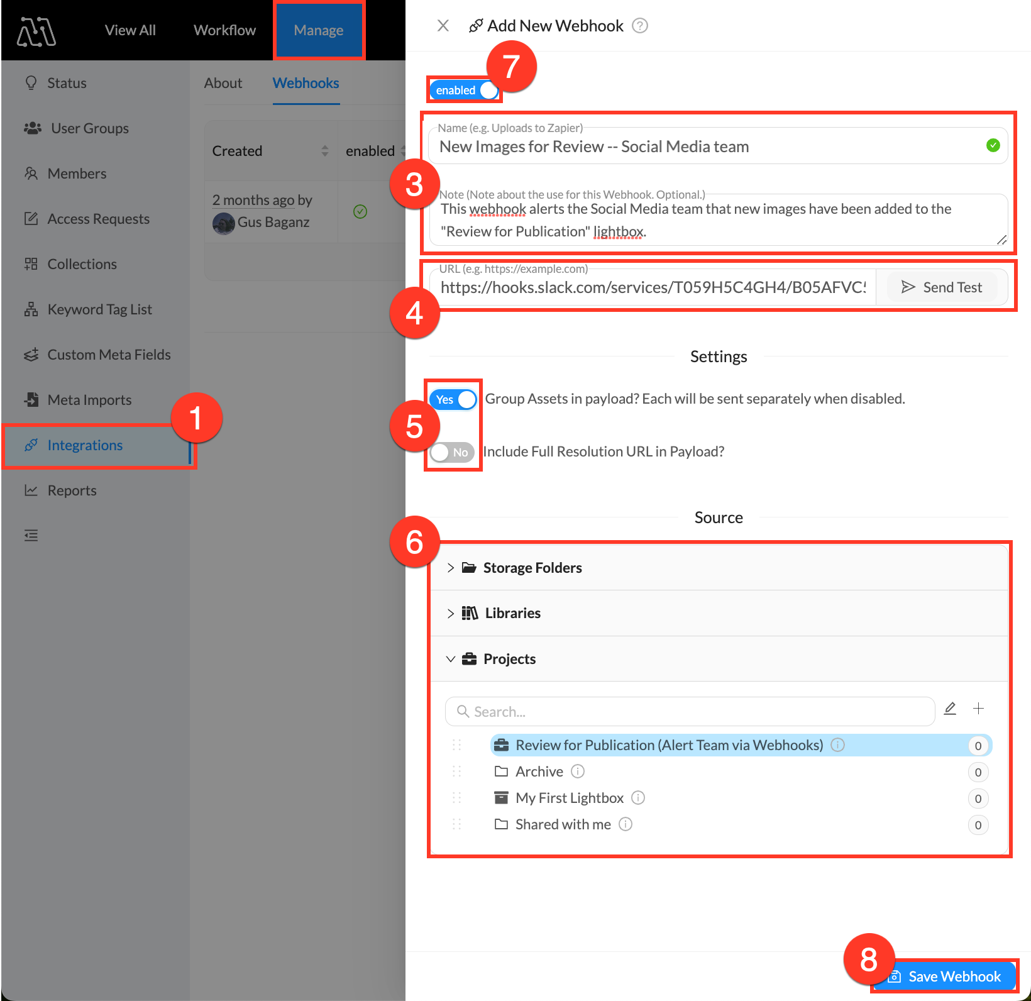Click the plus icon to add project

click(978, 709)
